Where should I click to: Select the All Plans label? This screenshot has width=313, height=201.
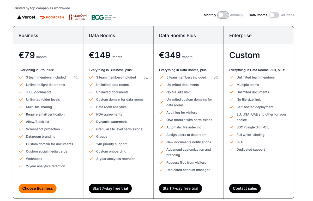pos(287,15)
